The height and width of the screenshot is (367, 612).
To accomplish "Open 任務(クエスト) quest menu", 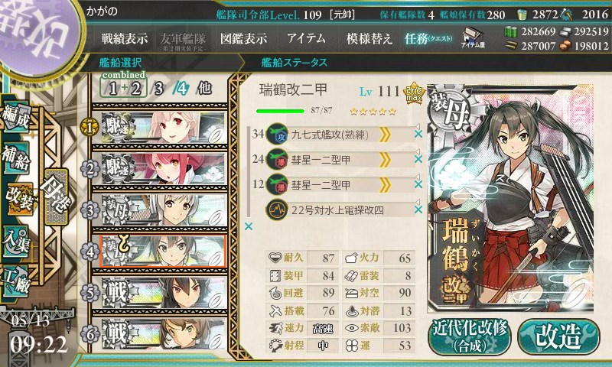I will (x=428, y=38).
